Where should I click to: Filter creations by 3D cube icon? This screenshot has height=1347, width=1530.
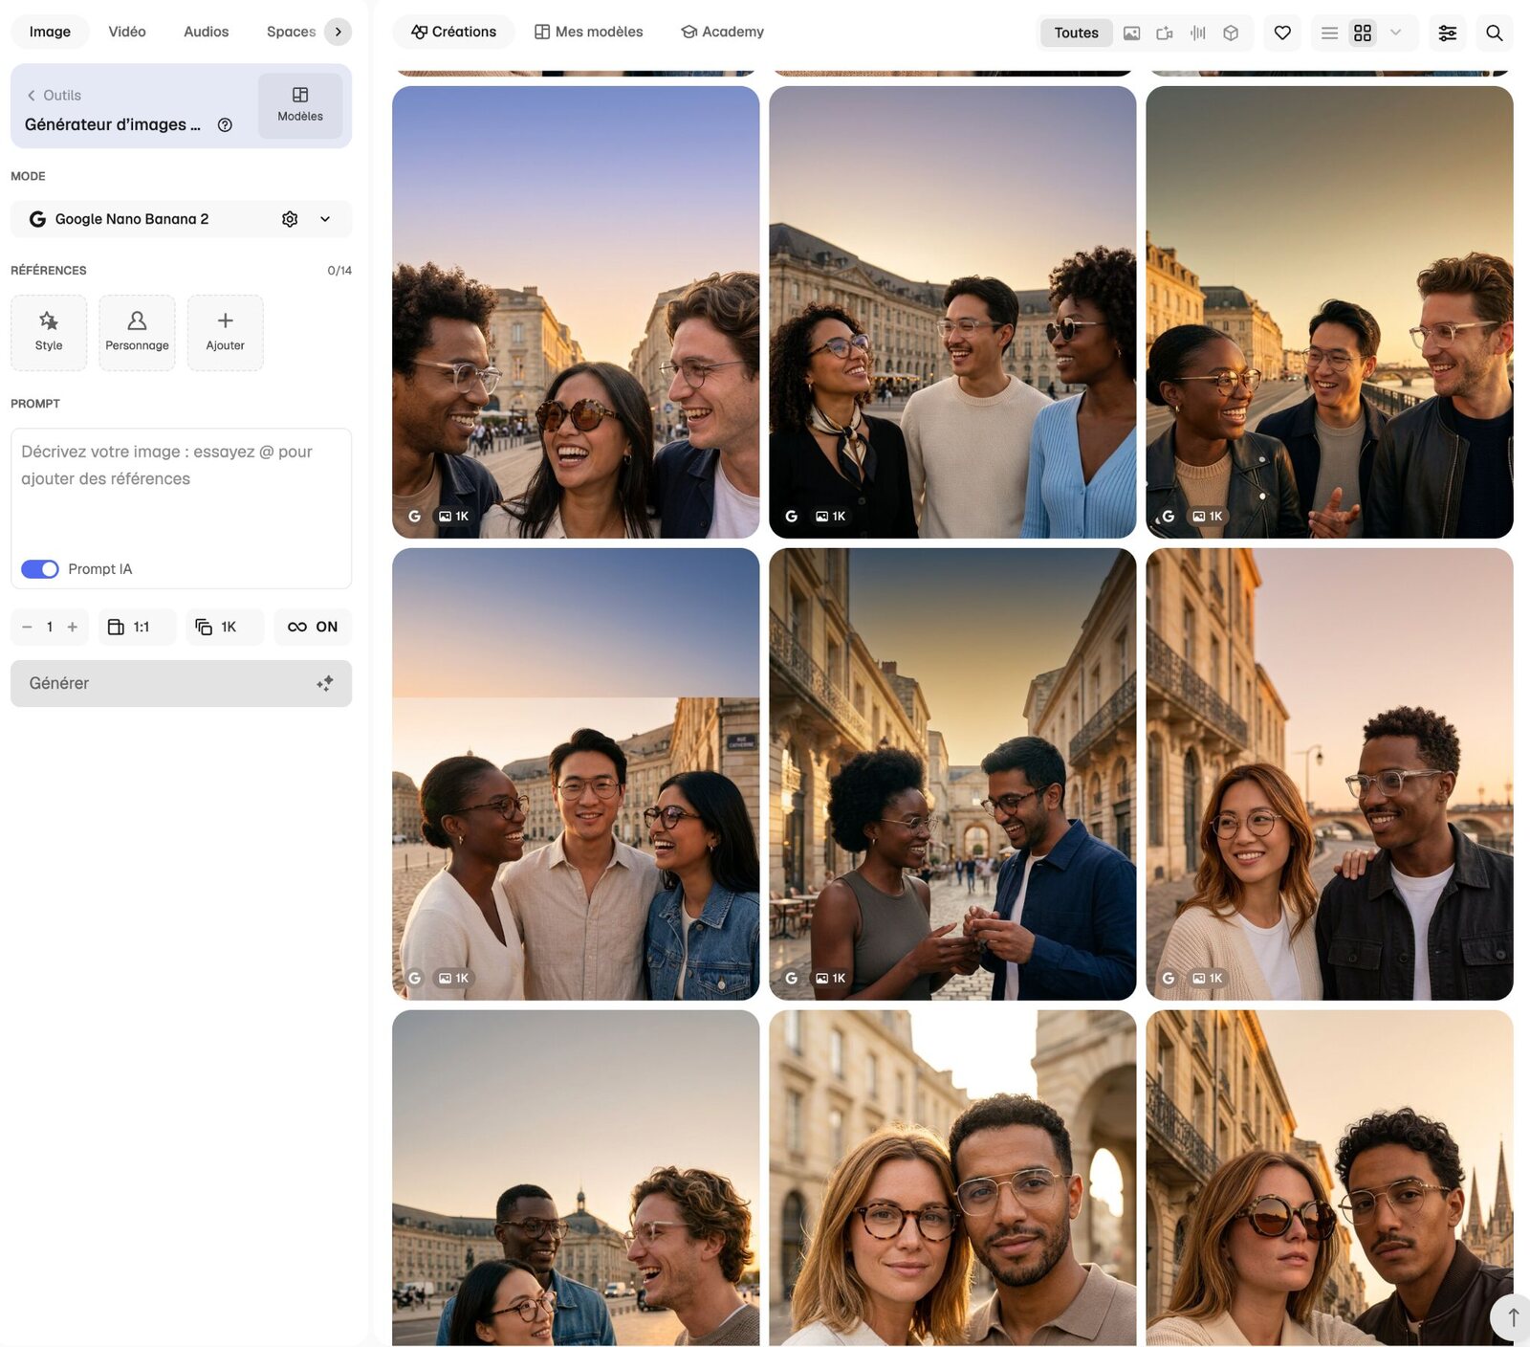pos(1231,33)
